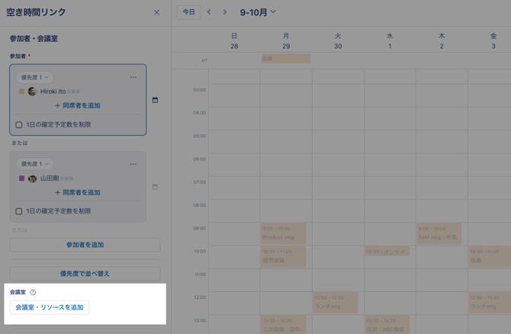
Task: Click the 参加者を追加 button
Action: [x=85, y=245]
